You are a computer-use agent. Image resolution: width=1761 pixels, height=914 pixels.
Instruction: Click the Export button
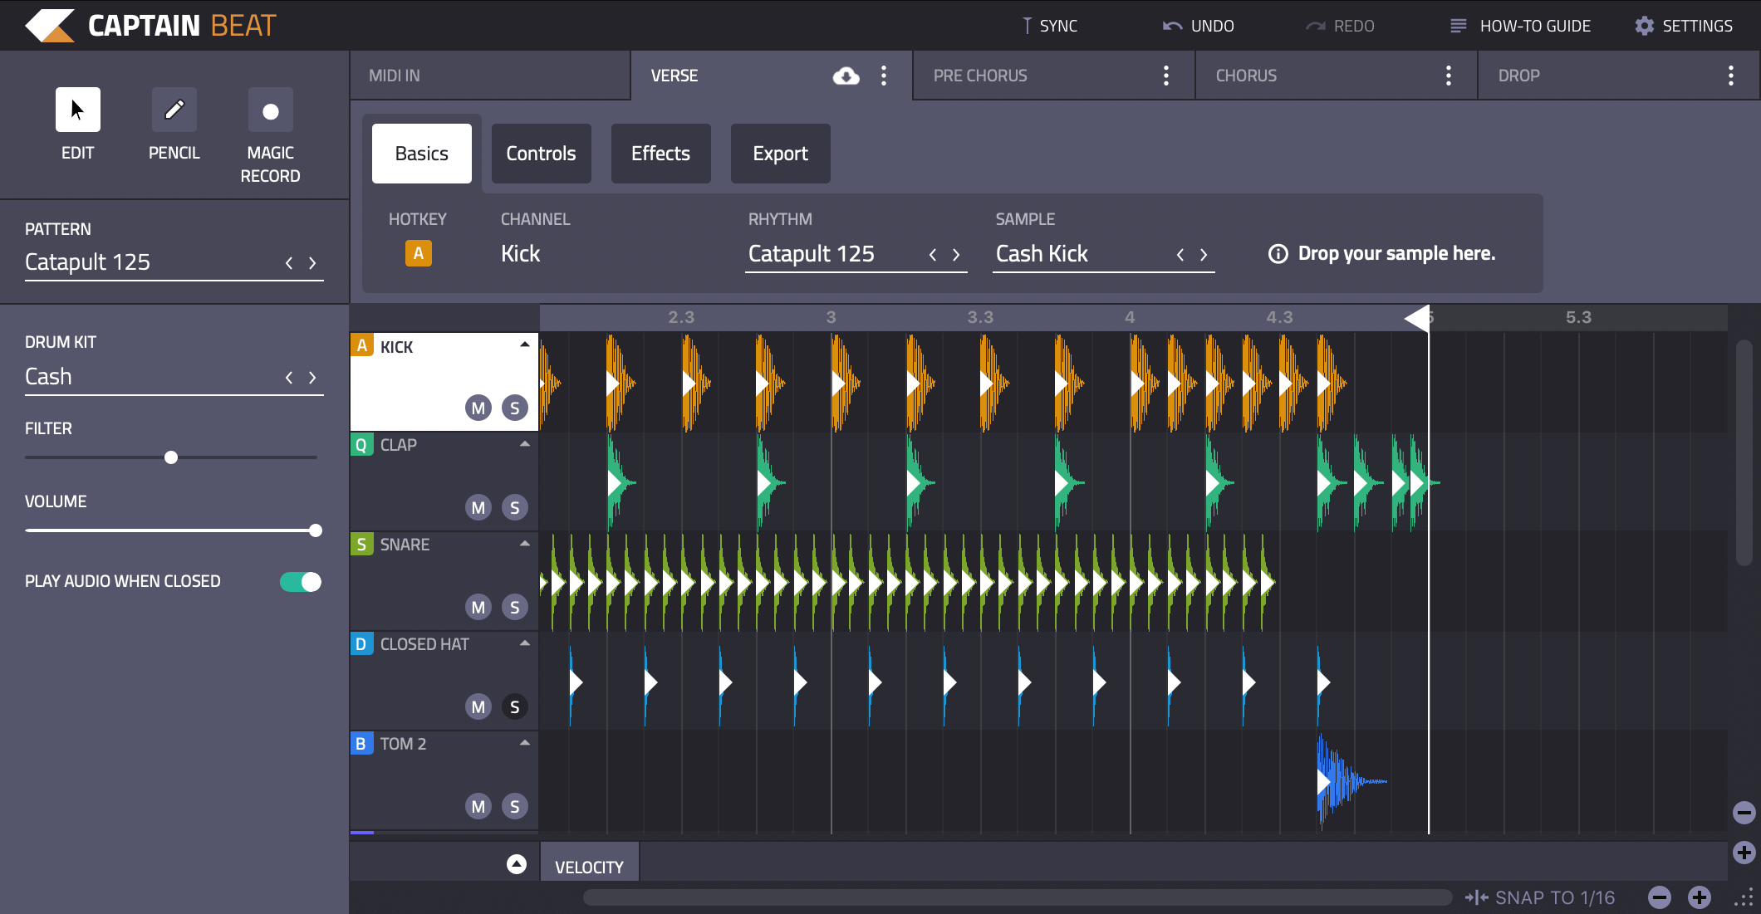[x=780, y=153]
